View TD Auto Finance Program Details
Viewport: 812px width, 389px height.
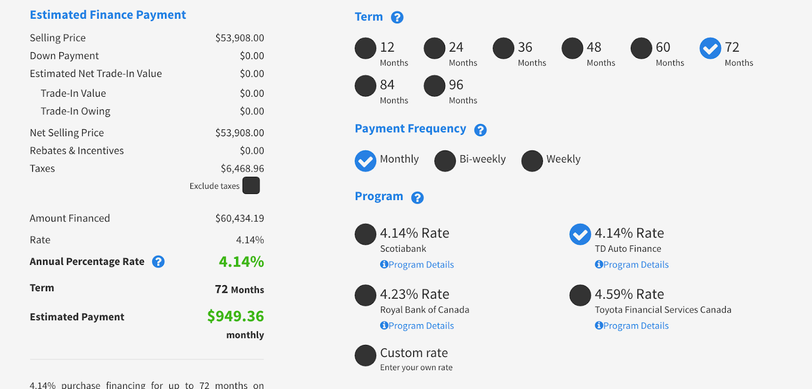coord(632,264)
